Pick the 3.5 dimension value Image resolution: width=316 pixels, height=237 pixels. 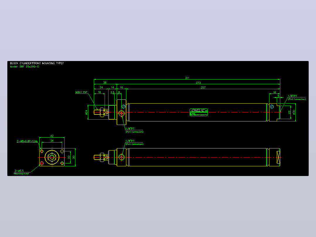tap(112, 92)
